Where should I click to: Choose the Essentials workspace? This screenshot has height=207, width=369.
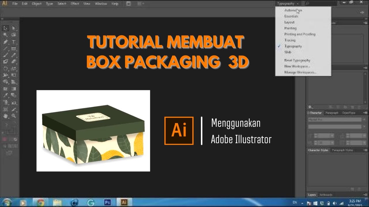[x=291, y=16]
